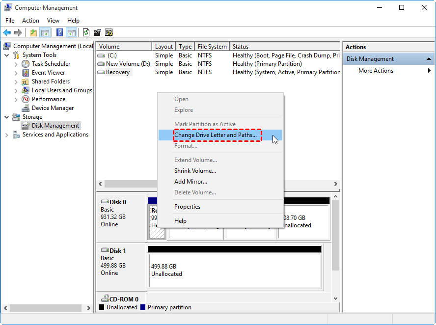Screen dimensions: 436x325
Task: Click the Performance icon in tree
Action: click(26, 99)
